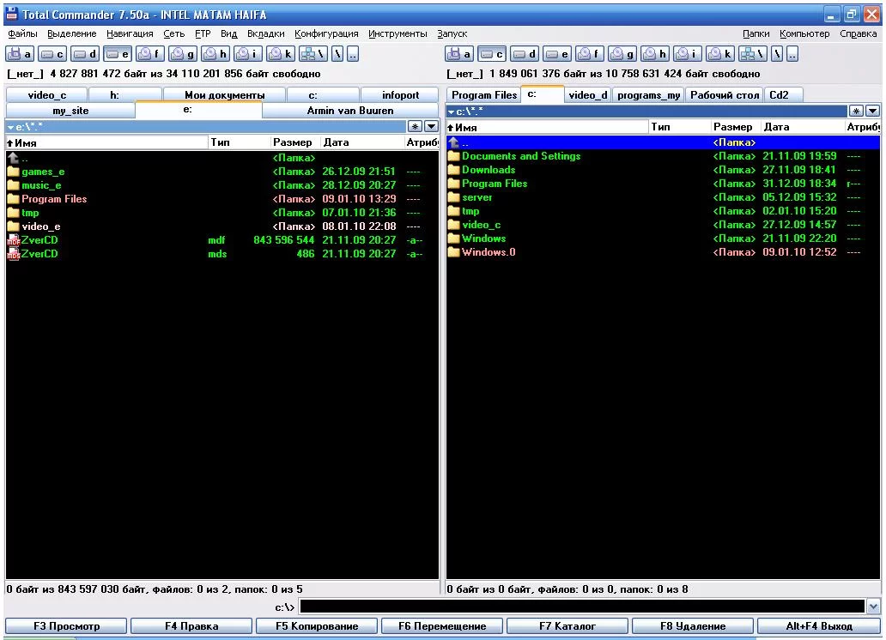This screenshot has height=640, width=886.
Task: Select CD drive g in left drive bar
Action: (x=183, y=54)
